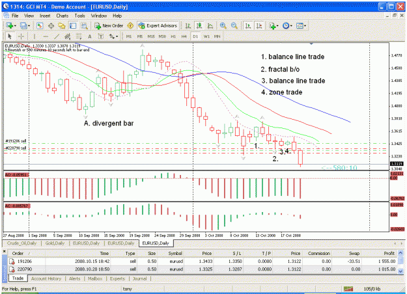Expand the Templates dropdown arrow
This screenshot has width=407, height=294.
305,25
